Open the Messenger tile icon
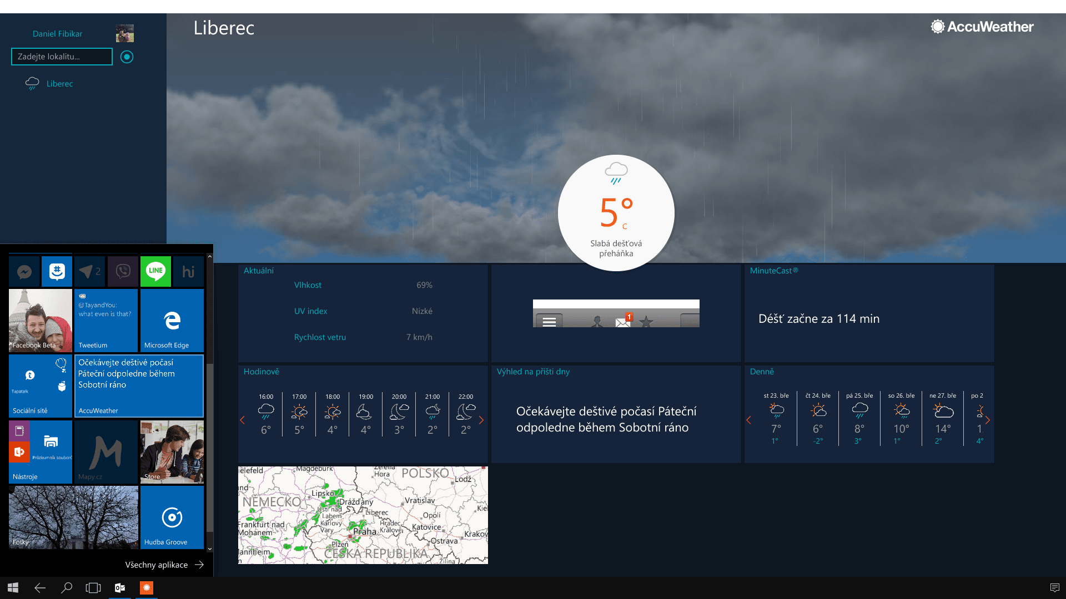The image size is (1066, 599). tap(24, 271)
